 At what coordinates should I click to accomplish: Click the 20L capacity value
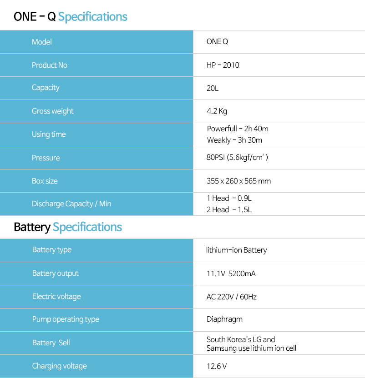(x=213, y=88)
